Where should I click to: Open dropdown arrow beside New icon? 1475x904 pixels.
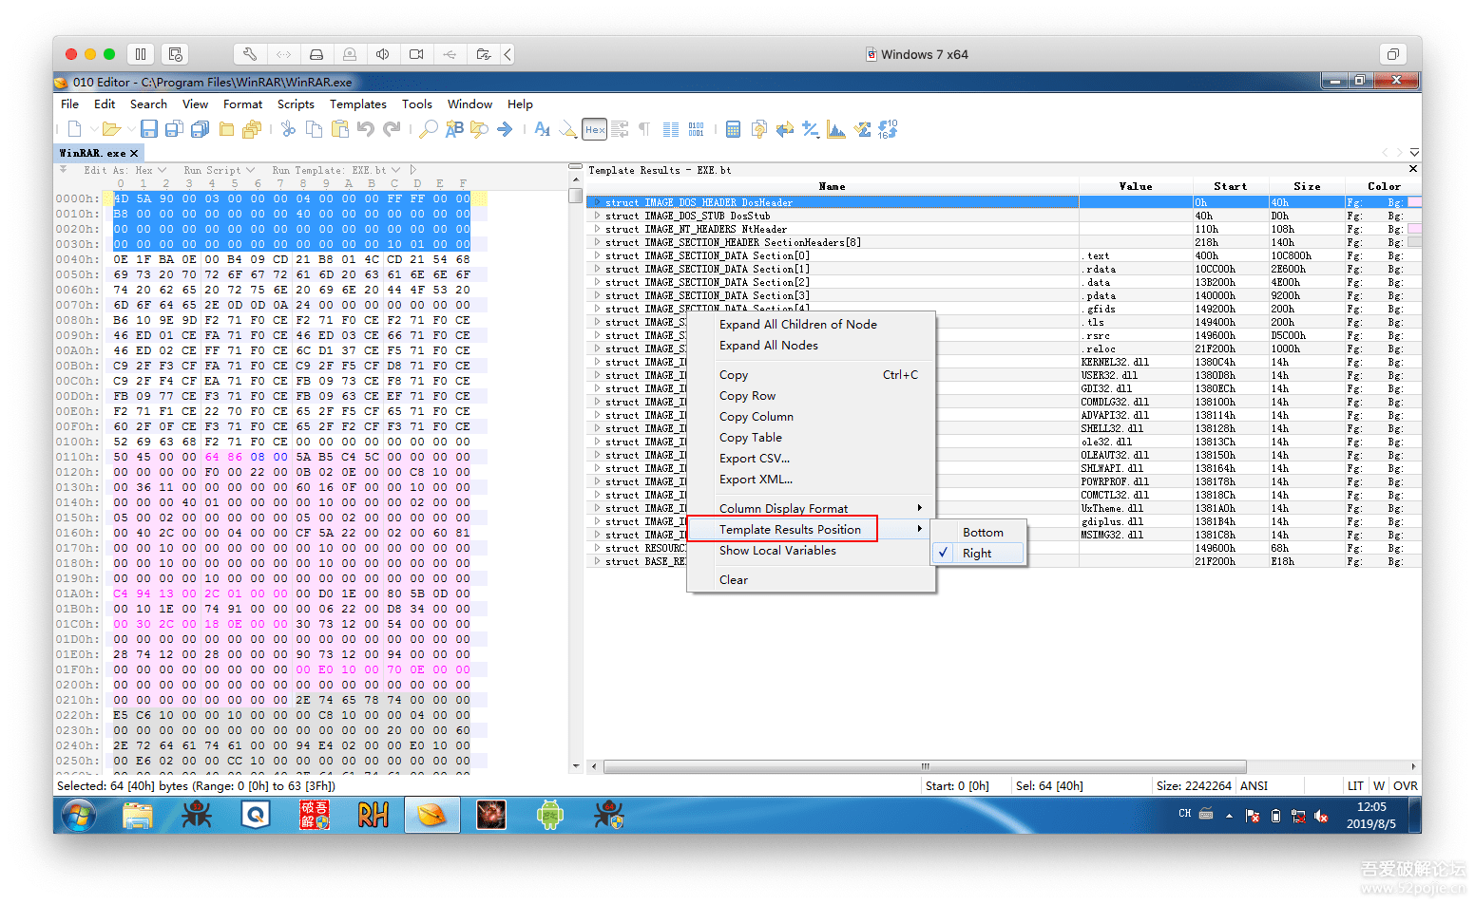(x=93, y=129)
